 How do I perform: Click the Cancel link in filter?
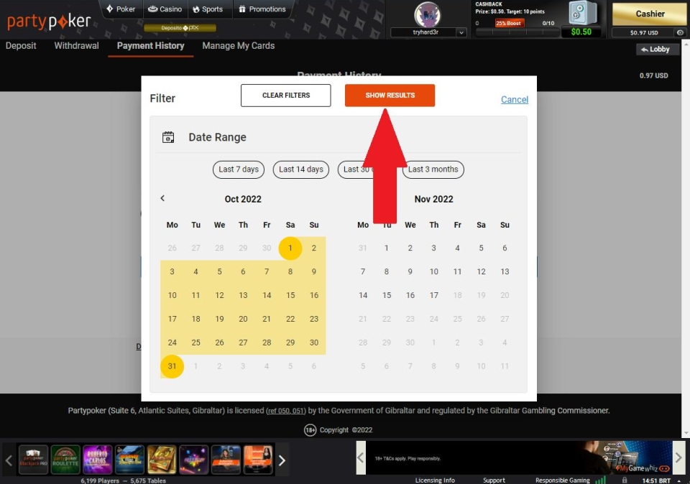(514, 100)
